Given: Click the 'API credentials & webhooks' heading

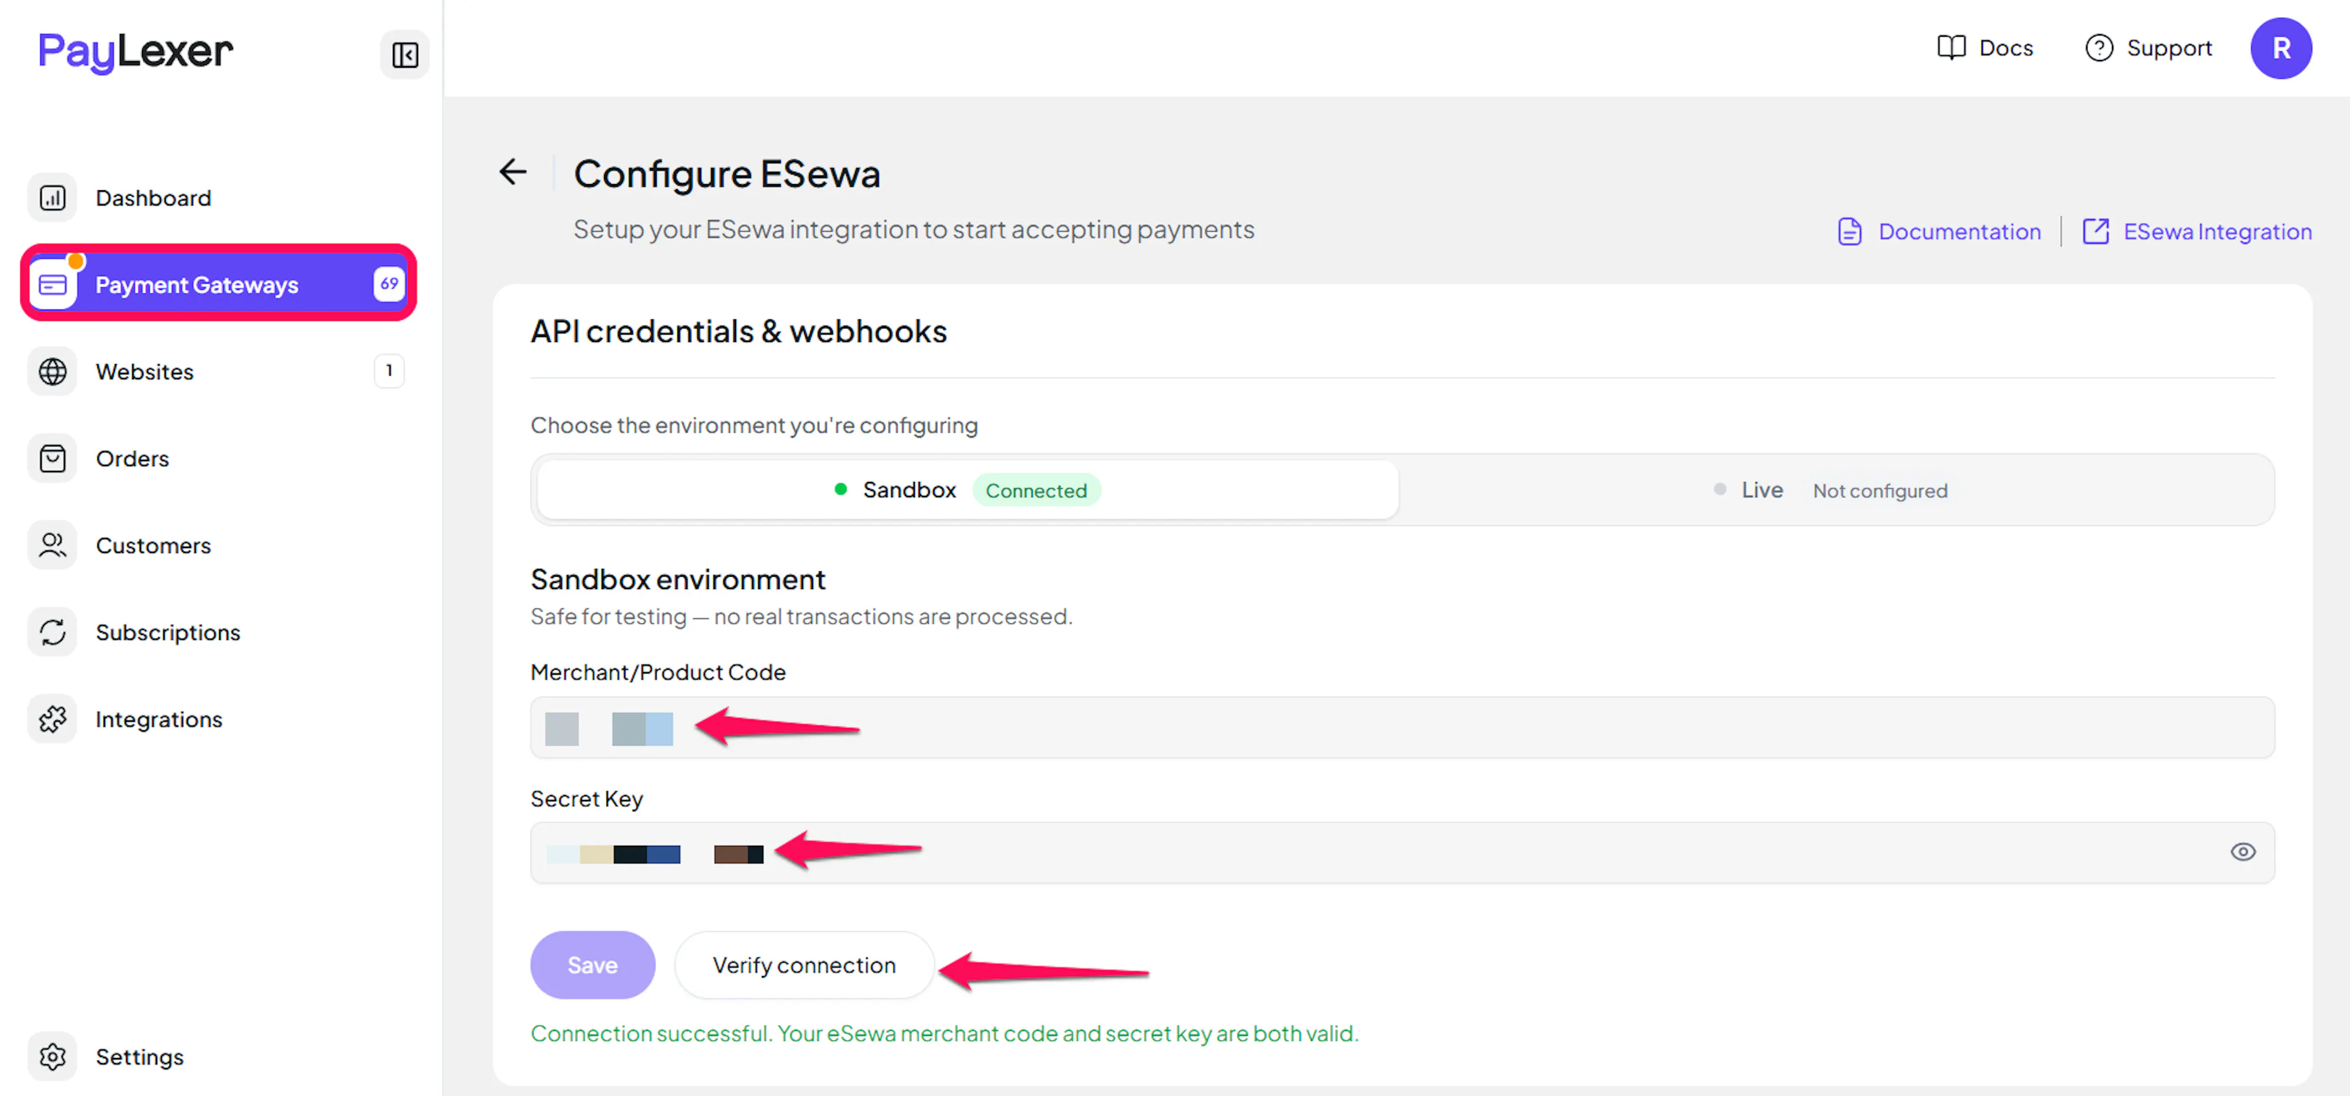Looking at the screenshot, I should pos(738,331).
